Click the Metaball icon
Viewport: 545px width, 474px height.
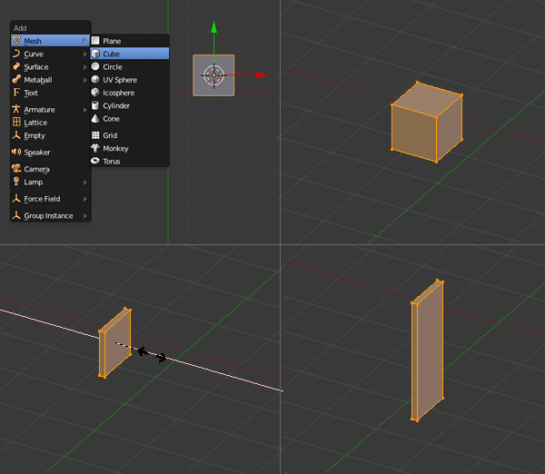(16, 79)
